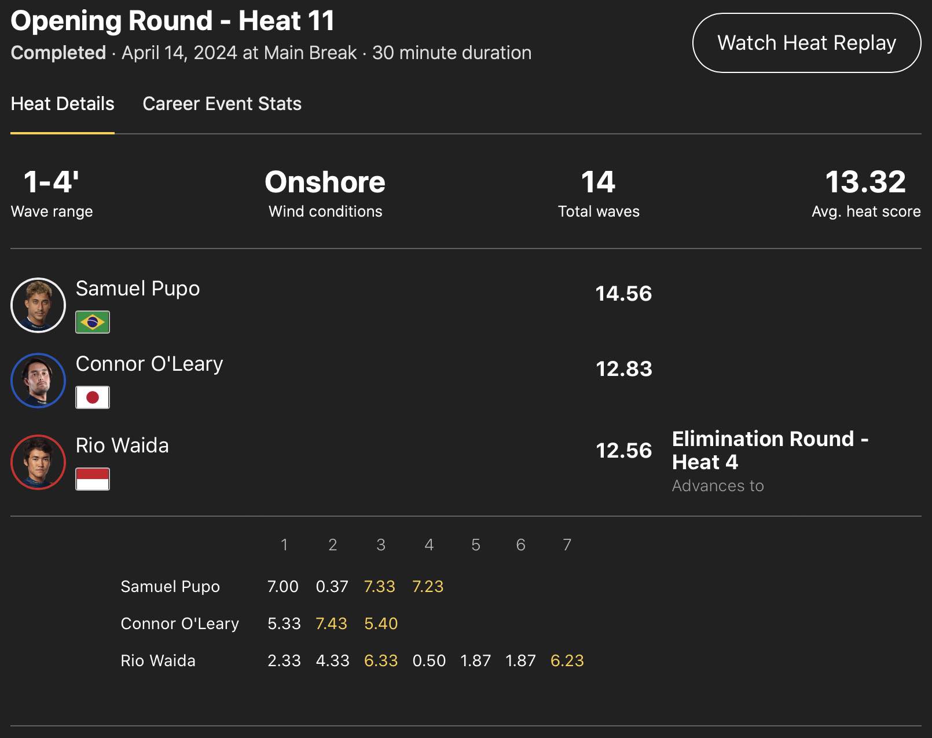932x738 pixels.
Task: Click the Indonesia flag icon
Action: [x=93, y=479]
